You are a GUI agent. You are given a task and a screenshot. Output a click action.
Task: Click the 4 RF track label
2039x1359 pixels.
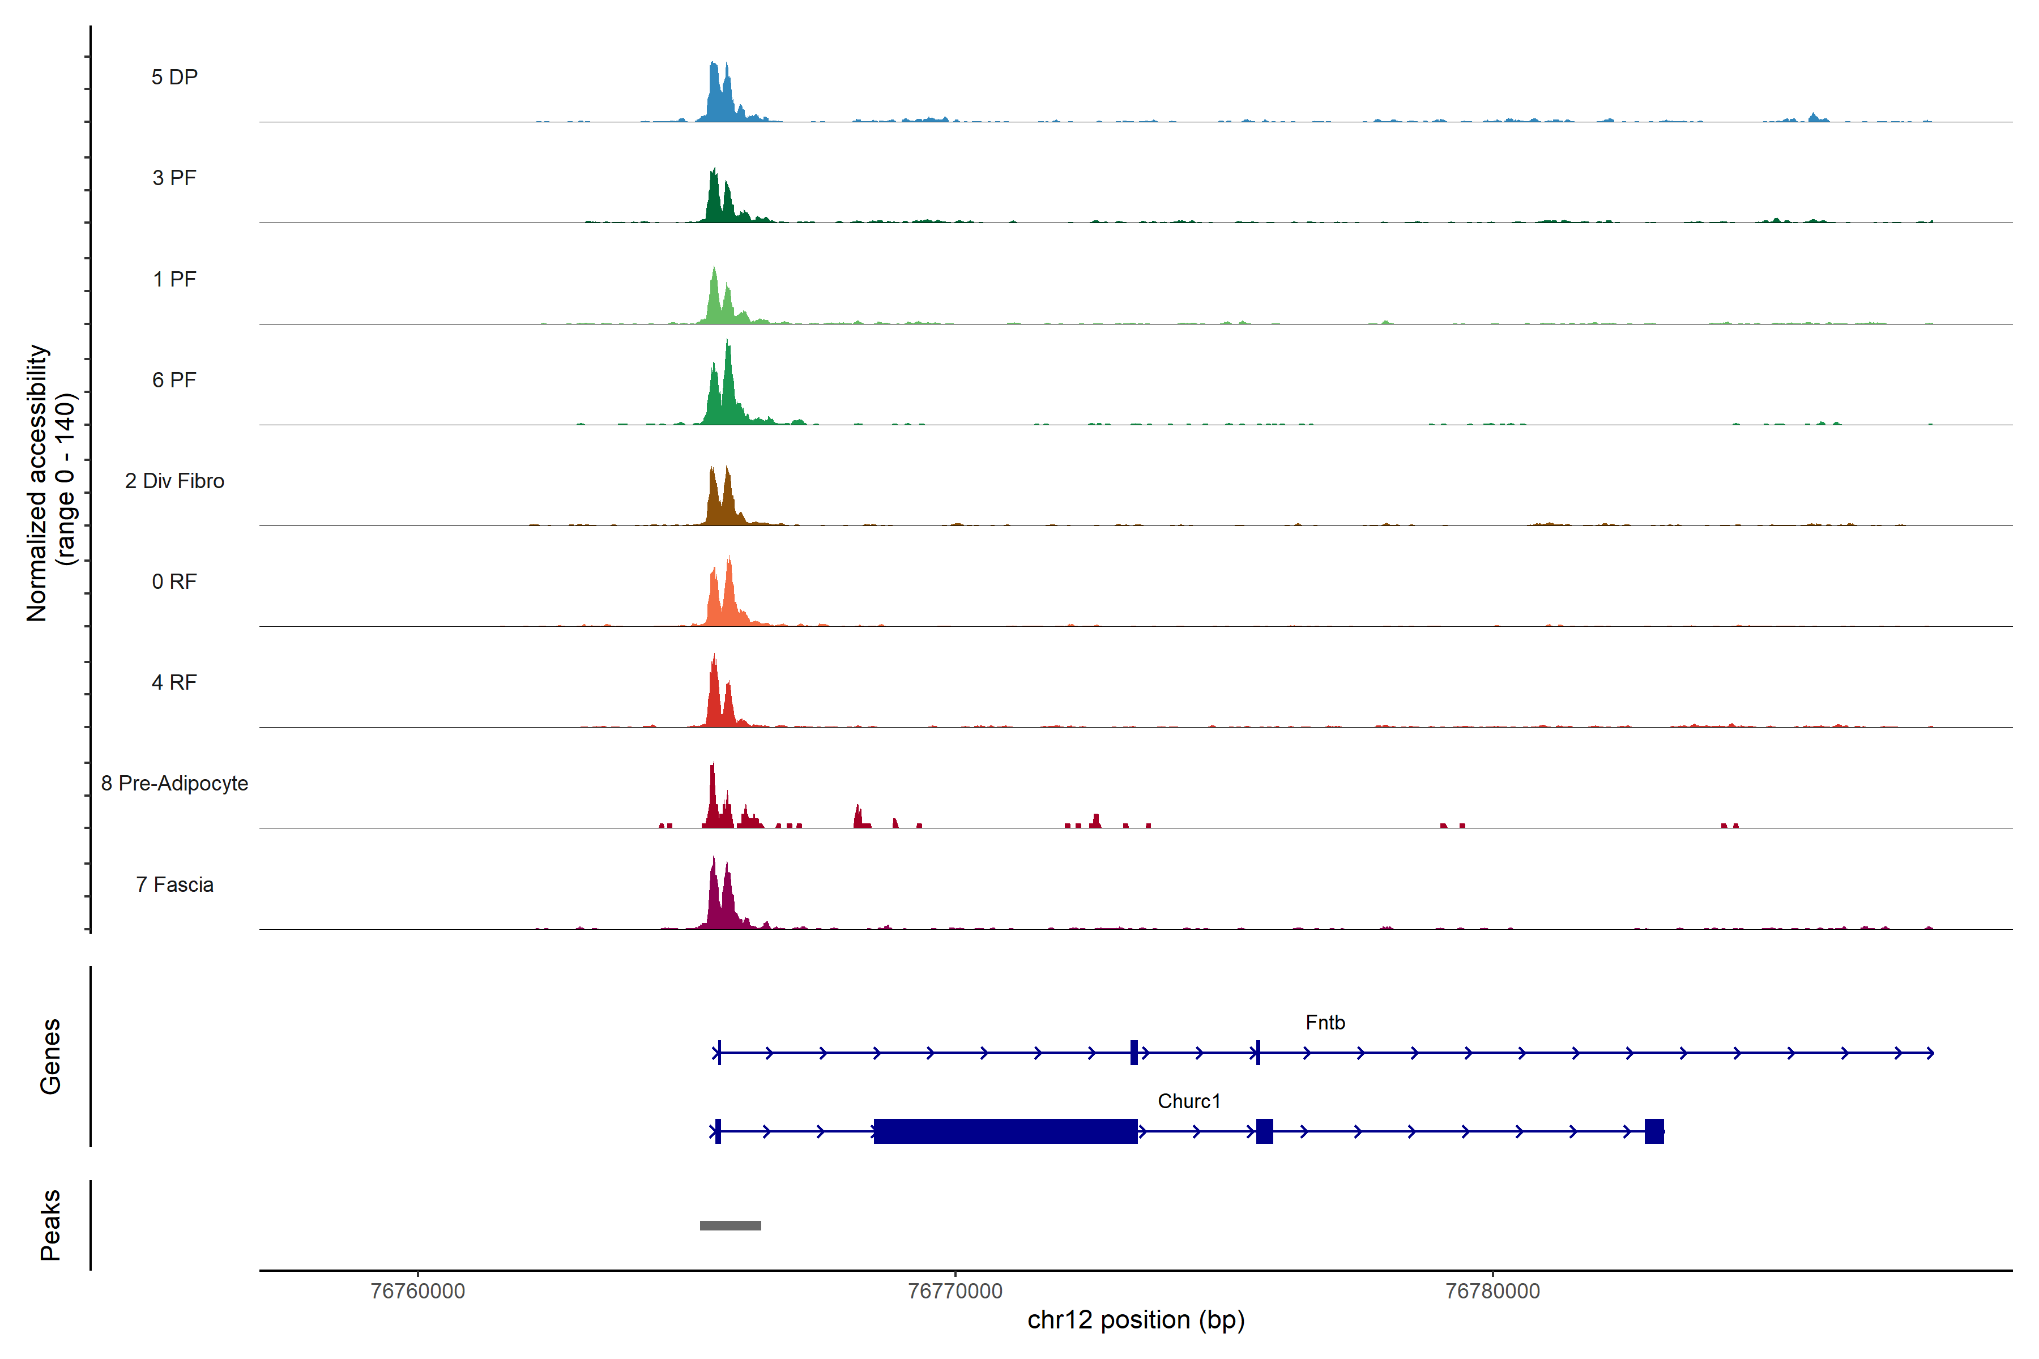point(174,682)
